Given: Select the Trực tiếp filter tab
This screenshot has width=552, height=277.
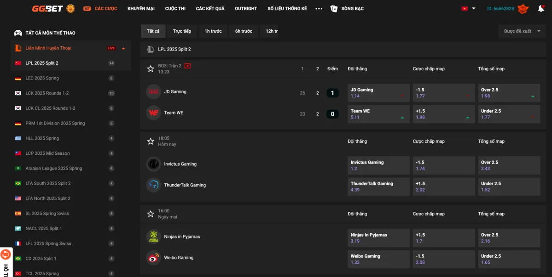Looking at the screenshot, I should 182,31.
